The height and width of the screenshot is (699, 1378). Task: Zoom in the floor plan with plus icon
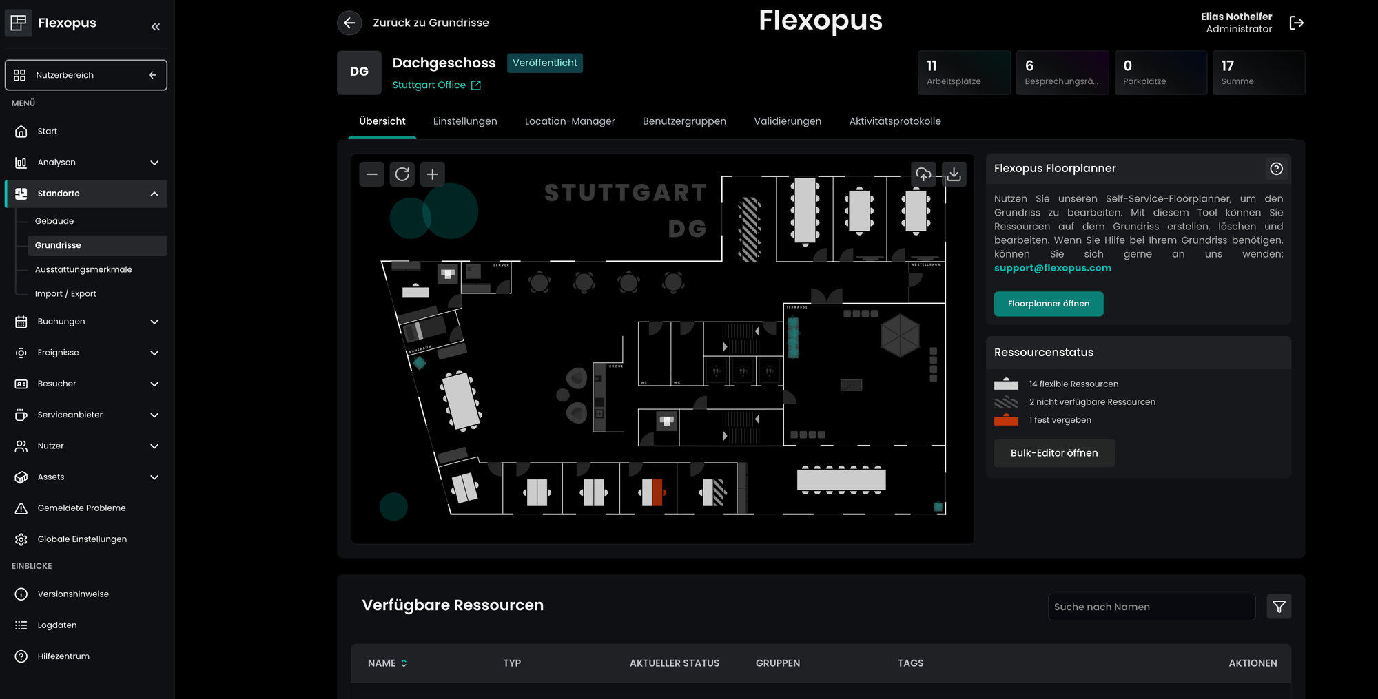point(433,174)
